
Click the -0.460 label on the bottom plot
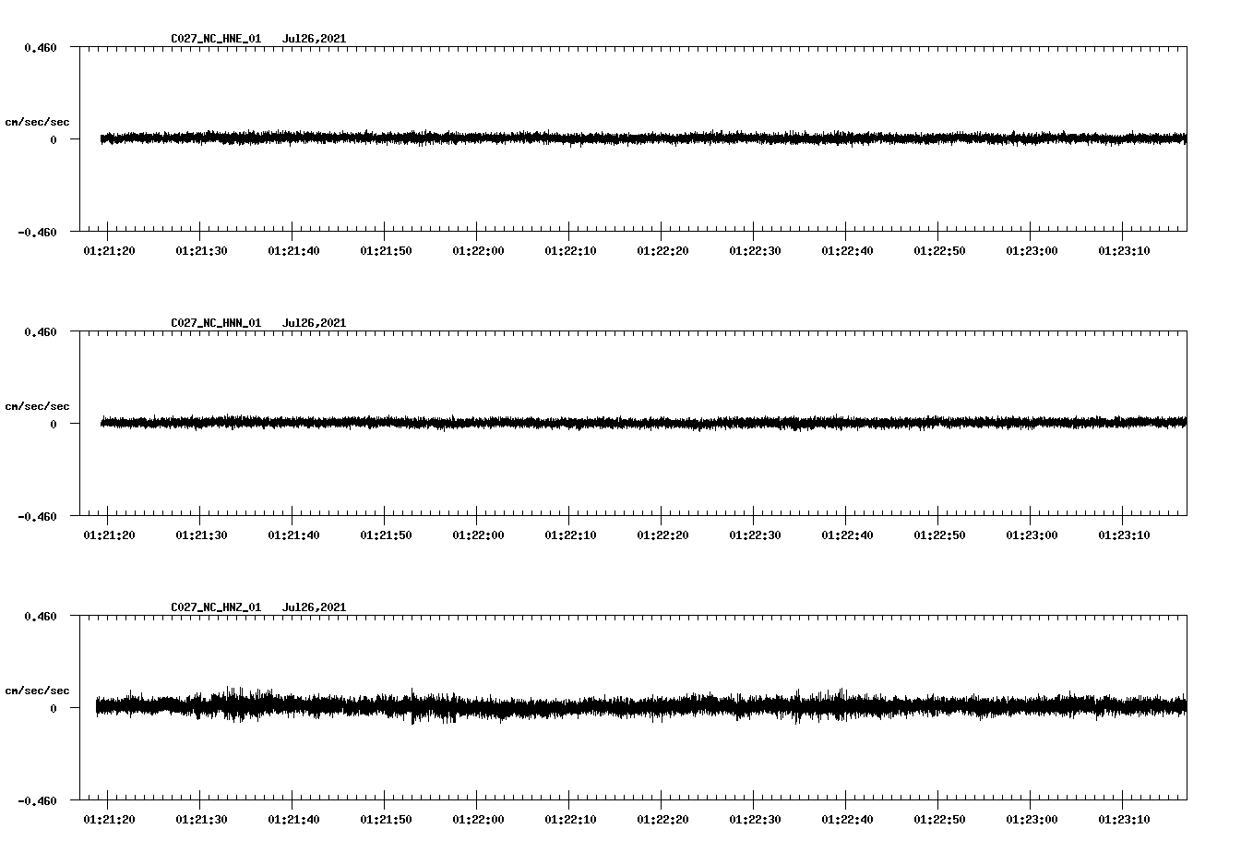tap(39, 802)
